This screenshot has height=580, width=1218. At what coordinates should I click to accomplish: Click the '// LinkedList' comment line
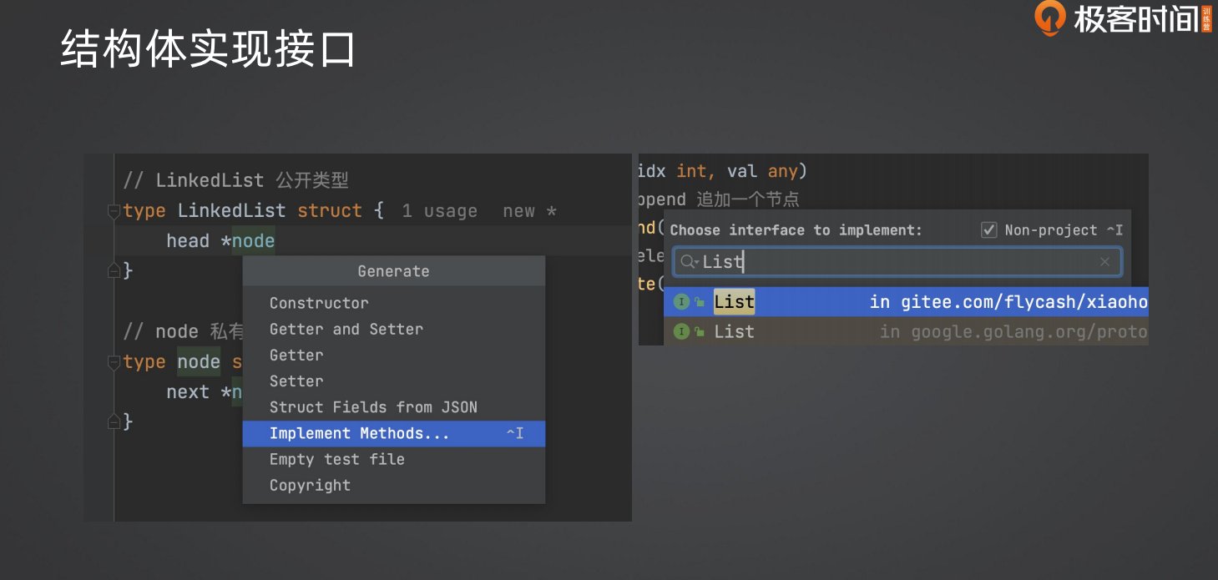235,180
